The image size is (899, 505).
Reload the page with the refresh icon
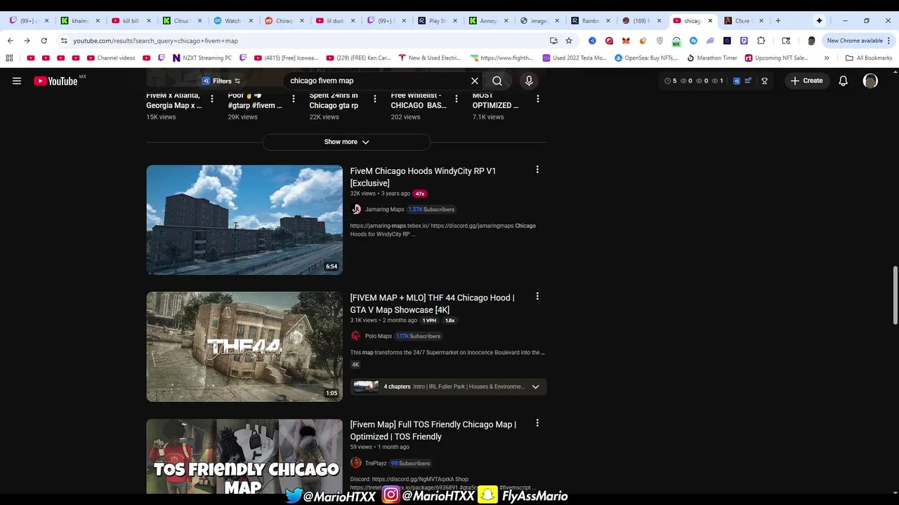click(44, 41)
